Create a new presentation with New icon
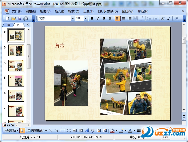188x142 pixels. pos(8,18)
